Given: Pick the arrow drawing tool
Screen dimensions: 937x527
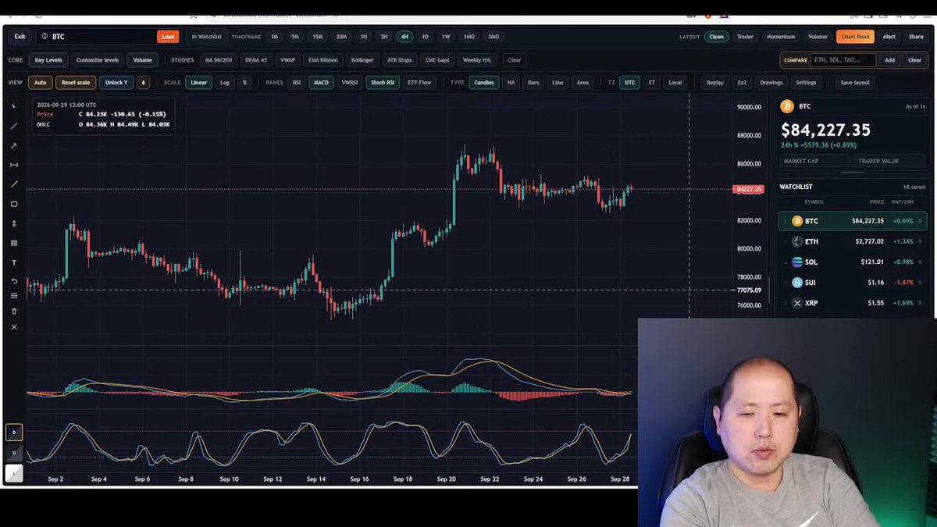Looking at the screenshot, I should (14, 145).
